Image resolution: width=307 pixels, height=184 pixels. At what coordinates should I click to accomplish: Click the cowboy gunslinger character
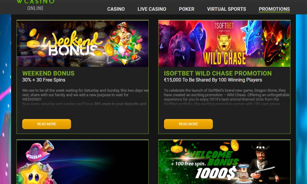click(263, 163)
